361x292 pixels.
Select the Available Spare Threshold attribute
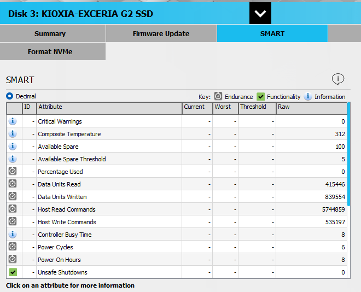pyautogui.click(x=72, y=159)
